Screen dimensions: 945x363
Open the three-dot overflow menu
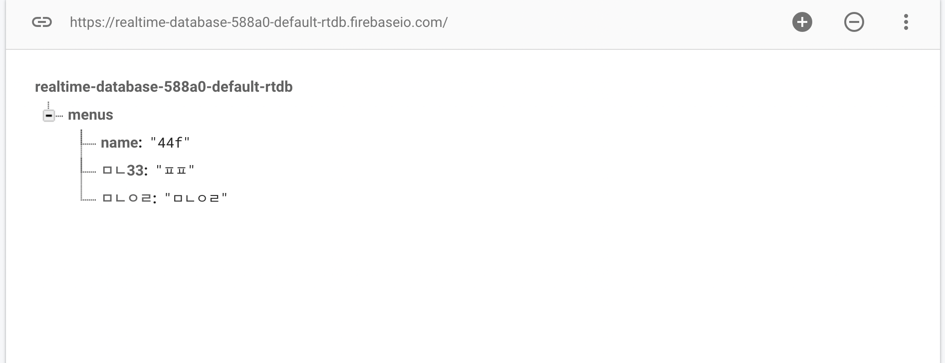click(906, 22)
